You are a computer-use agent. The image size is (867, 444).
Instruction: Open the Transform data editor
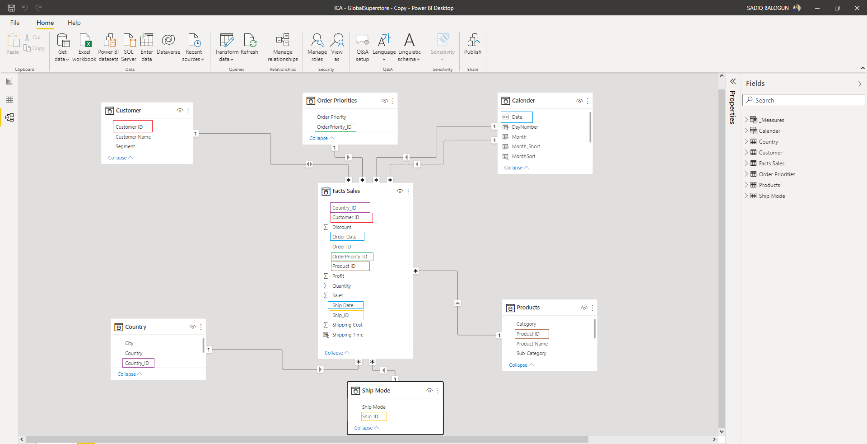pyautogui.click(x=226, y=47)
